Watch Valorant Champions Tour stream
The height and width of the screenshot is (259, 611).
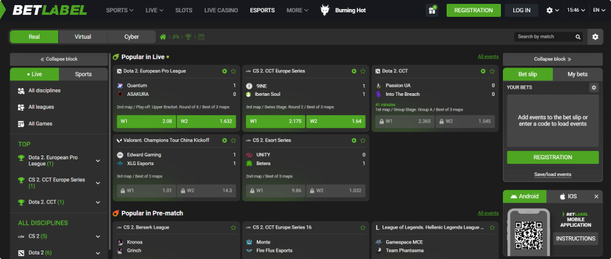point(225,141)
